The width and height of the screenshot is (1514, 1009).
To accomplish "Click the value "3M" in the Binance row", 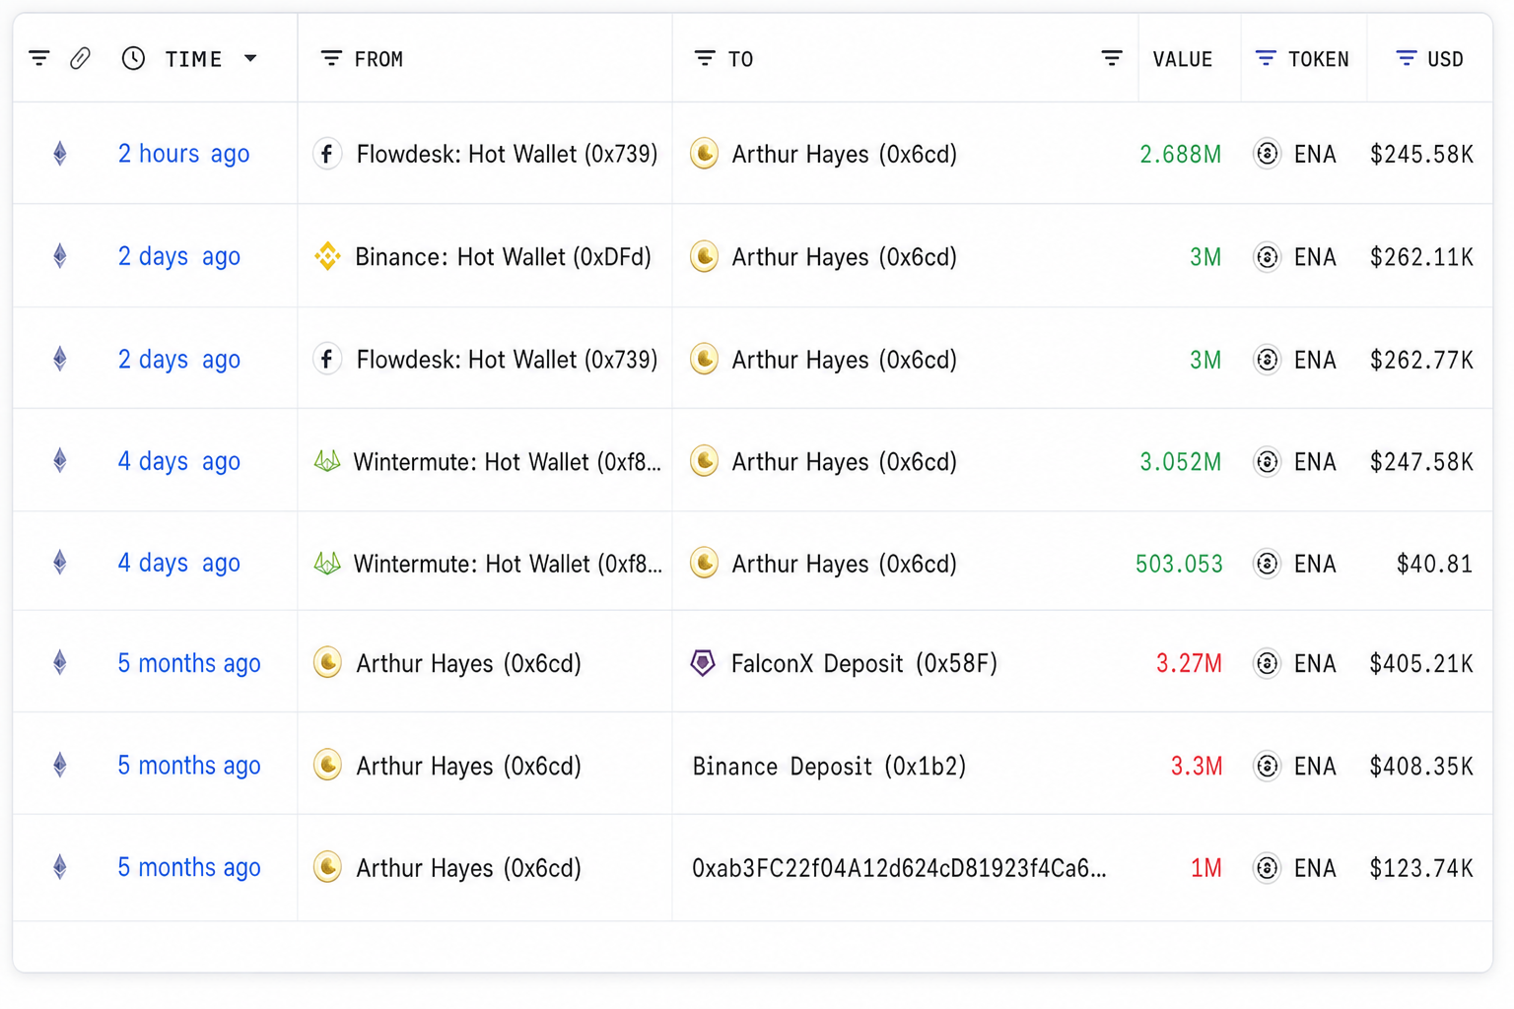I will point(1205,257).
